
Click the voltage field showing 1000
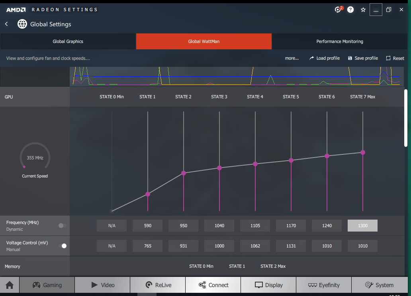219,246
